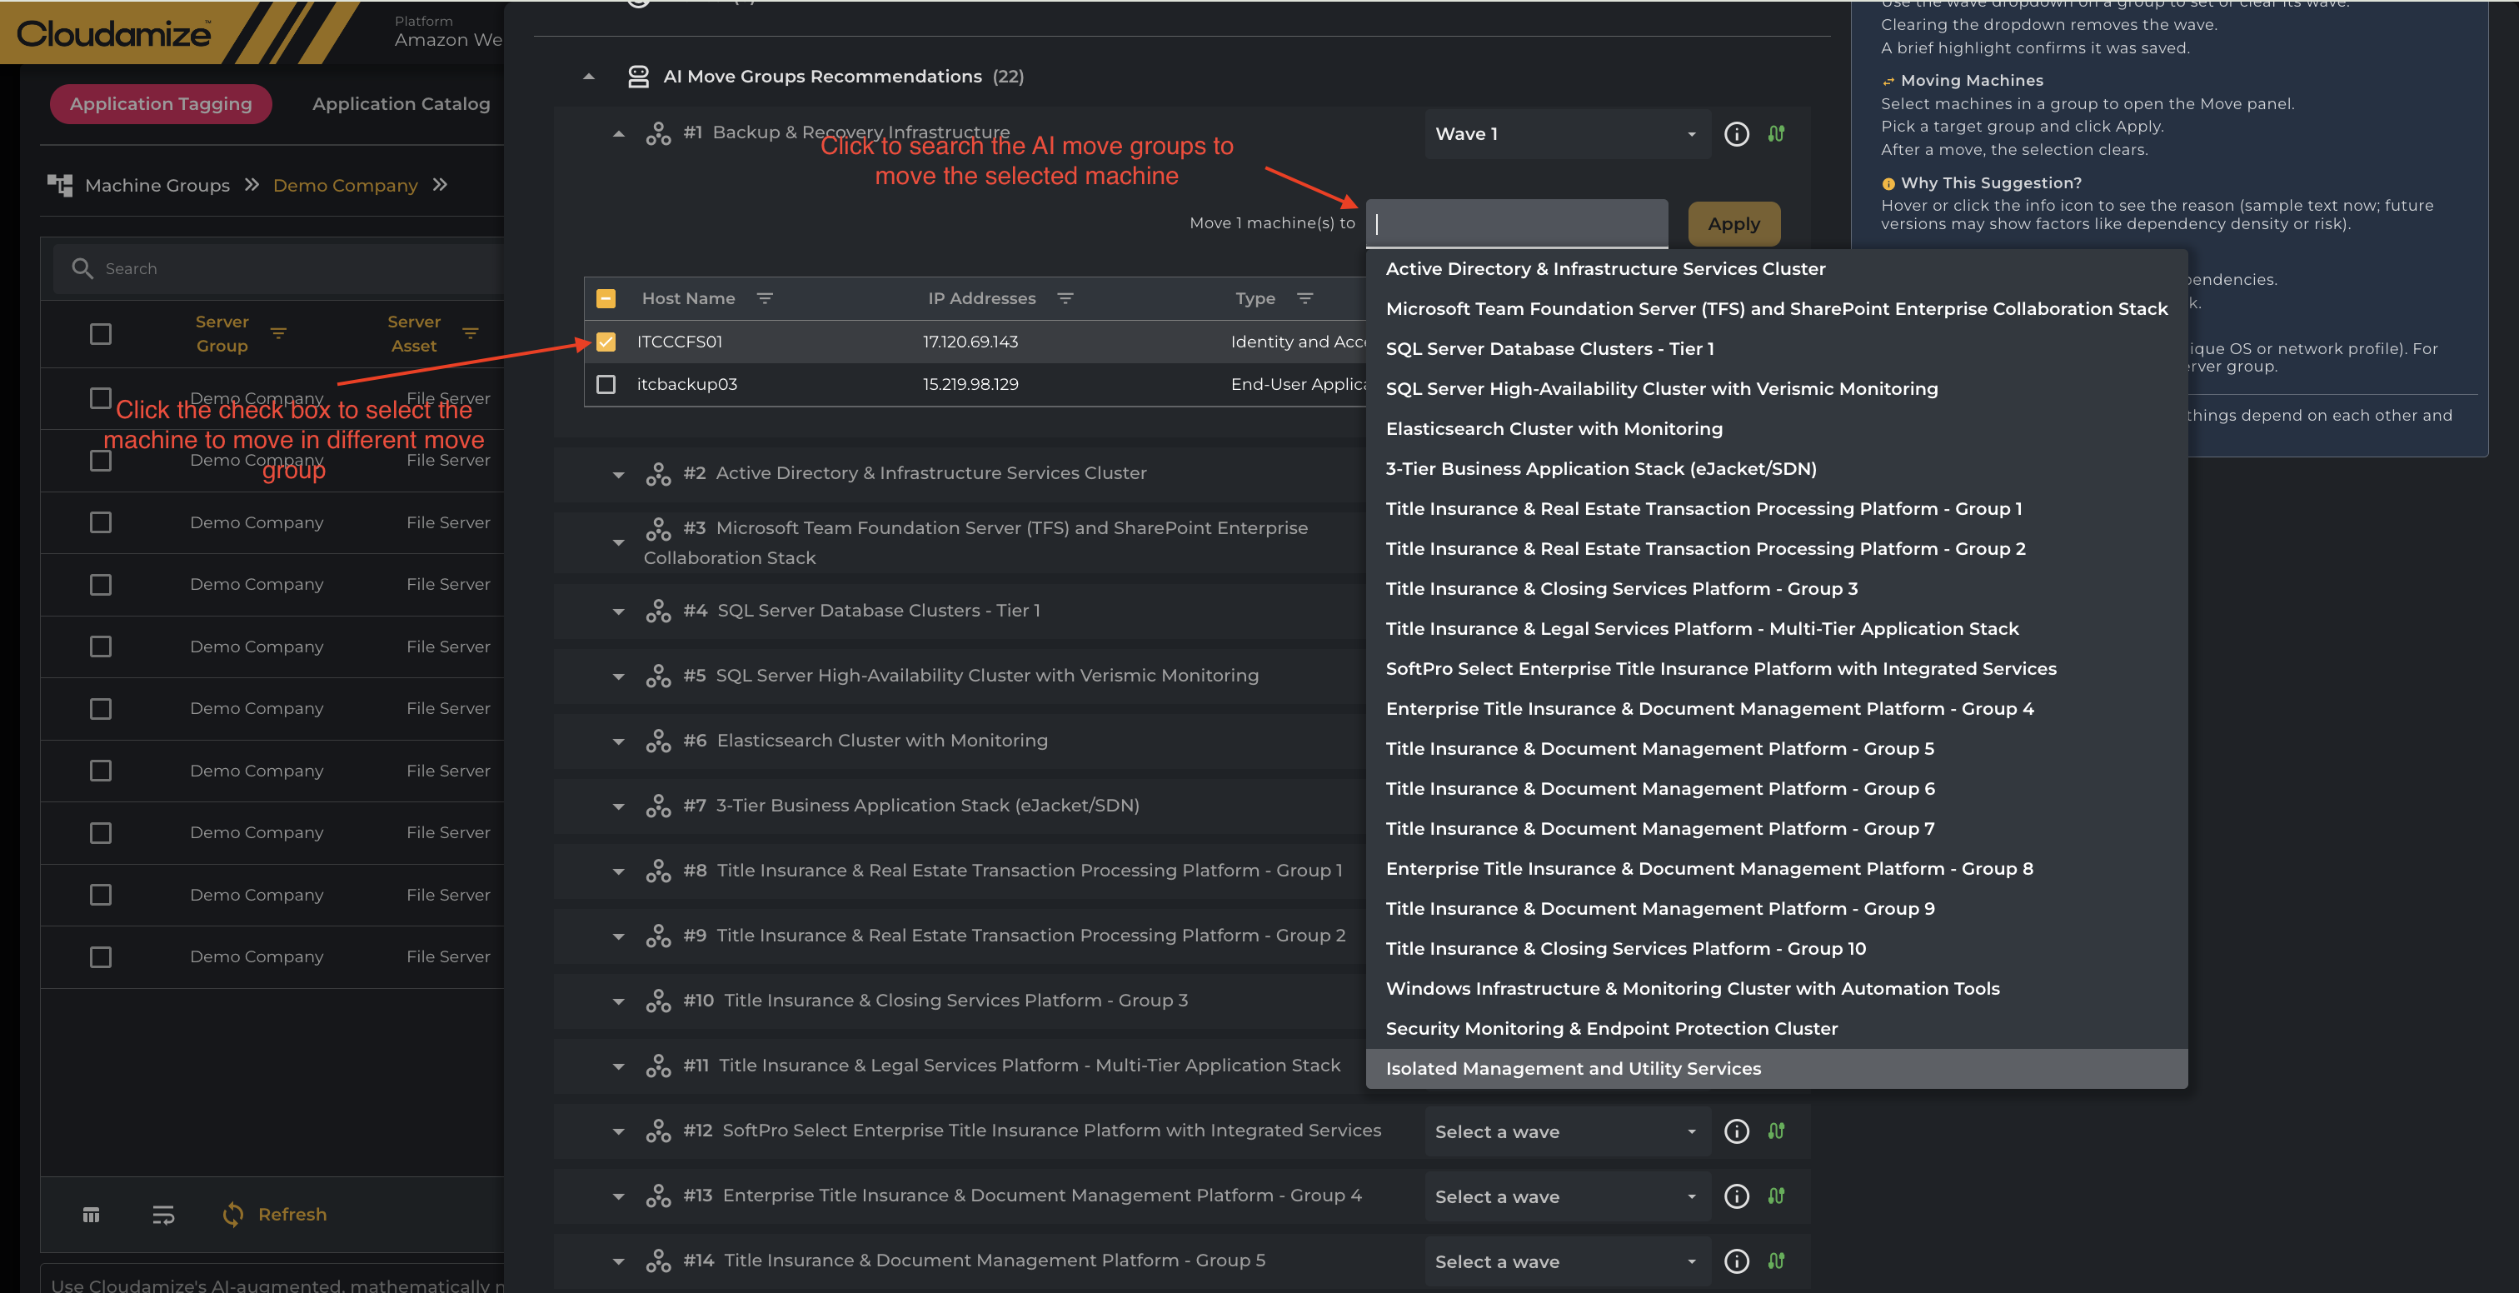Open the Wave 1 dropdown

click(x=1564, y=134)
